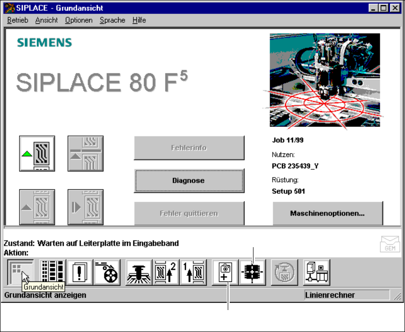Click the PCB arrow 1 toolbar icon
Screen dimensions: 405x332
[x=193, y=272]
